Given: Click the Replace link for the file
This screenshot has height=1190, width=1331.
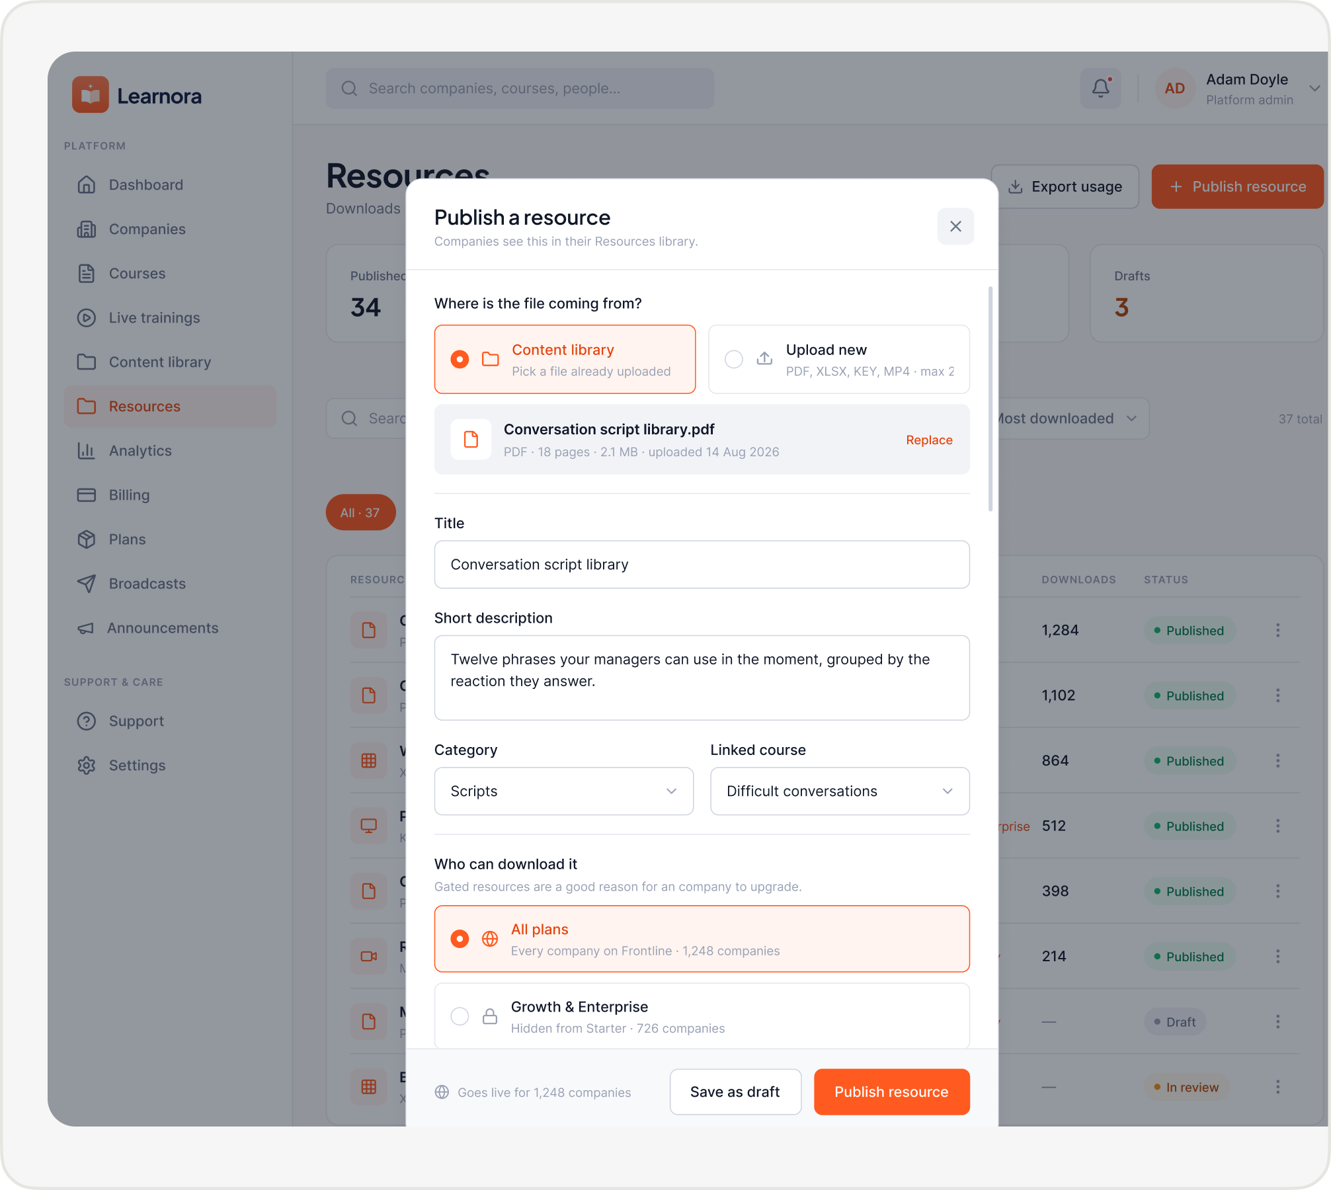Looking at the screenshot, I should point(929,440).
